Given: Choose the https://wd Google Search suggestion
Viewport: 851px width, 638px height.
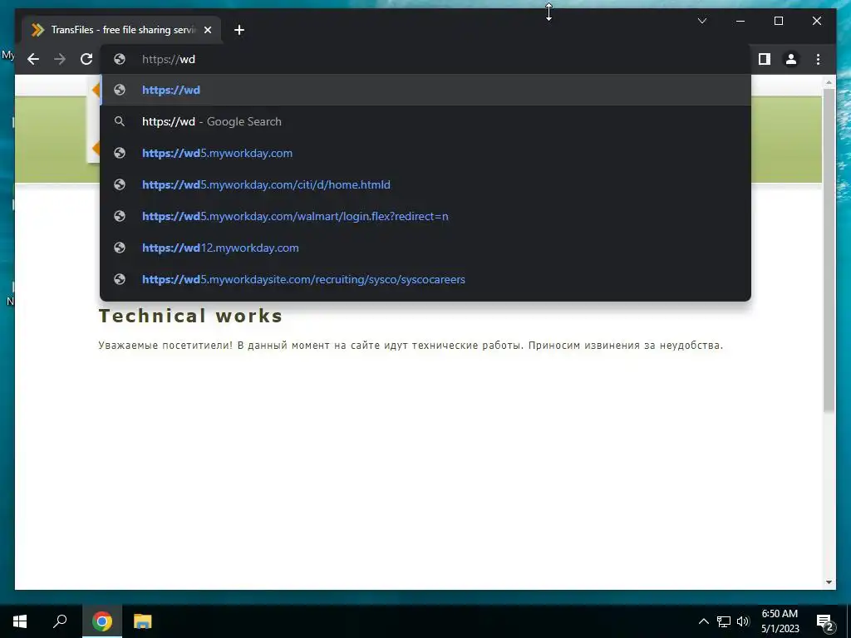Looking at the screenshot, I should pyautogui.click(x=425, y=121).
